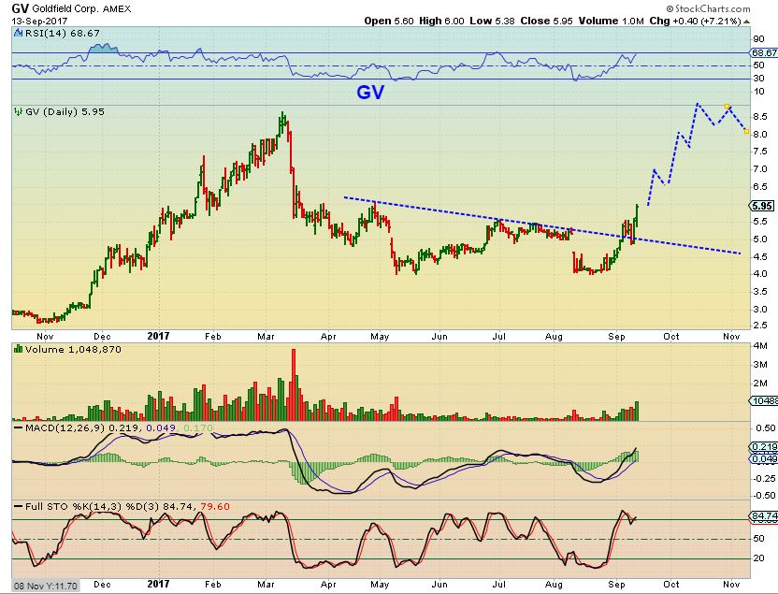778x594 pixels.
Task: Click the RSI indicator icon beside RSI(14)
Action: click(x=19, y=34)
